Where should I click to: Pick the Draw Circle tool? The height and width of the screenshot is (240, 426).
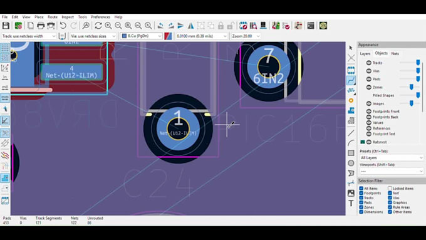click(351, 163)
